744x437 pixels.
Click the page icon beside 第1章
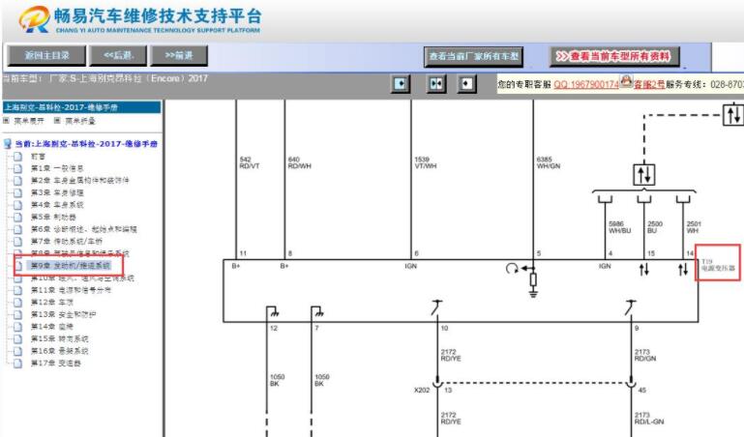click(17, 168)
